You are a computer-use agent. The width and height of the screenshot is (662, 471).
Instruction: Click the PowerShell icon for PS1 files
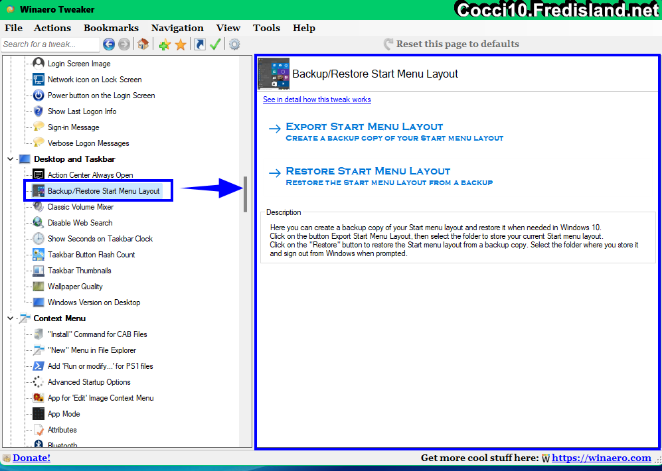pyautogui.click(x=39, y=366)
